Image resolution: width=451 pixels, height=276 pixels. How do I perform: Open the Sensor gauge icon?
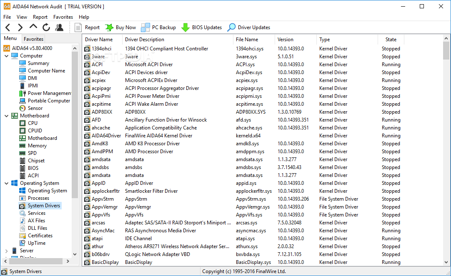pyautogui.click(x=23, y=108)
